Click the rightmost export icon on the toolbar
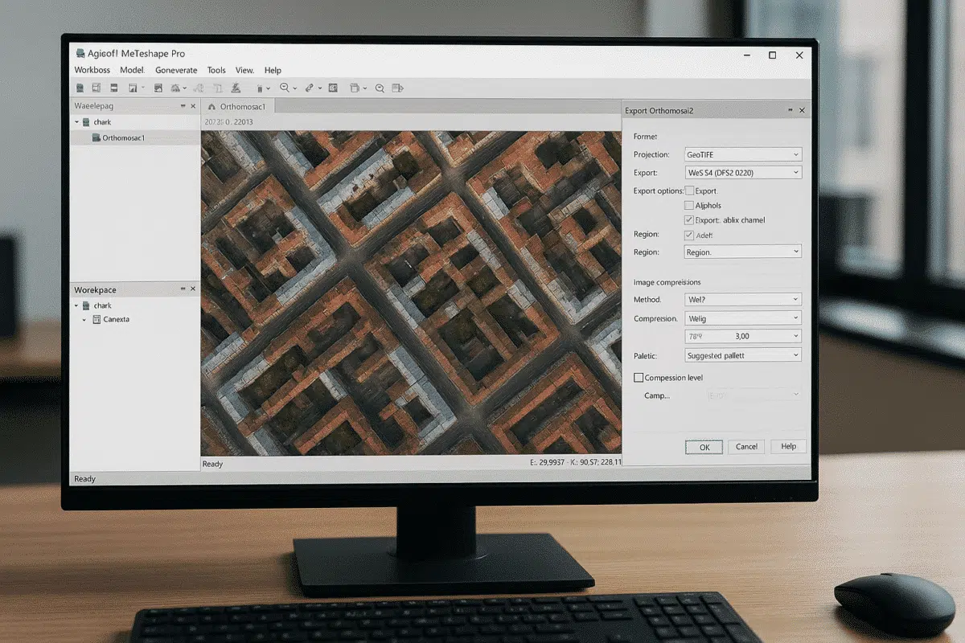This screenshot has height=643, width=965. tap(396, 88)
